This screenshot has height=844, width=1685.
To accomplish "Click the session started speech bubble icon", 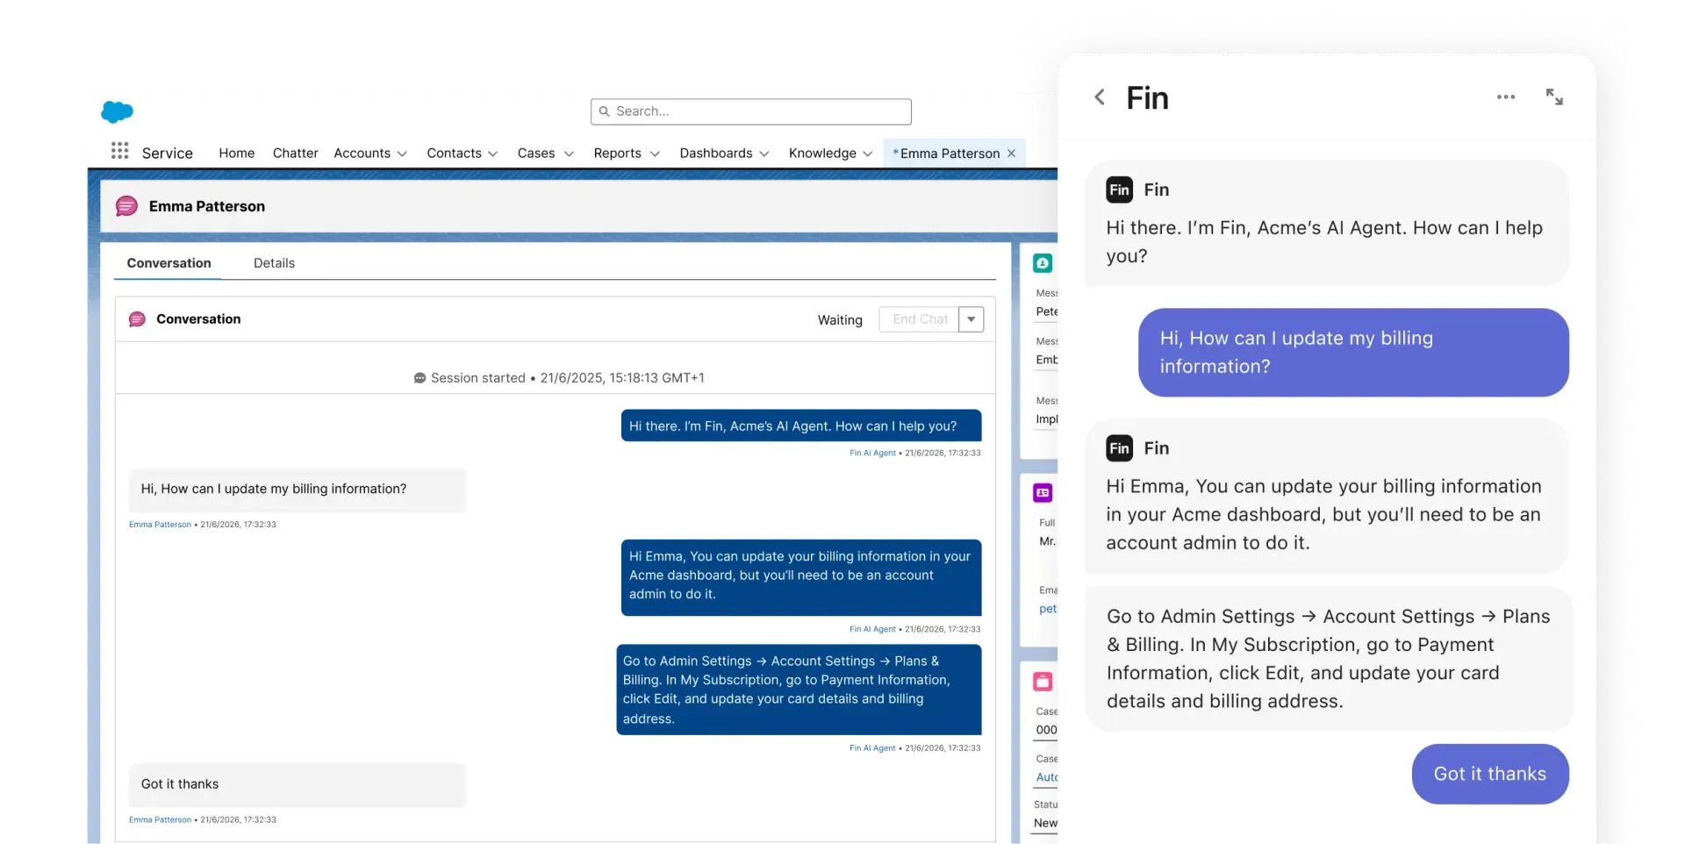I will tap(419, 378).
